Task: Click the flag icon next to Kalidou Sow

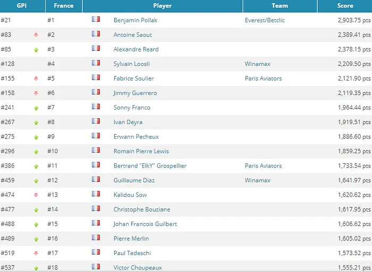Action: click(96, 194)
